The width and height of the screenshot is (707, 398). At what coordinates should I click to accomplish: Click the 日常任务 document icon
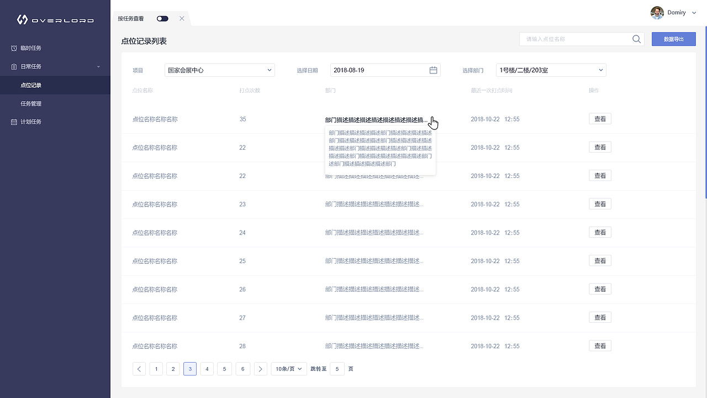pos(13,66)
